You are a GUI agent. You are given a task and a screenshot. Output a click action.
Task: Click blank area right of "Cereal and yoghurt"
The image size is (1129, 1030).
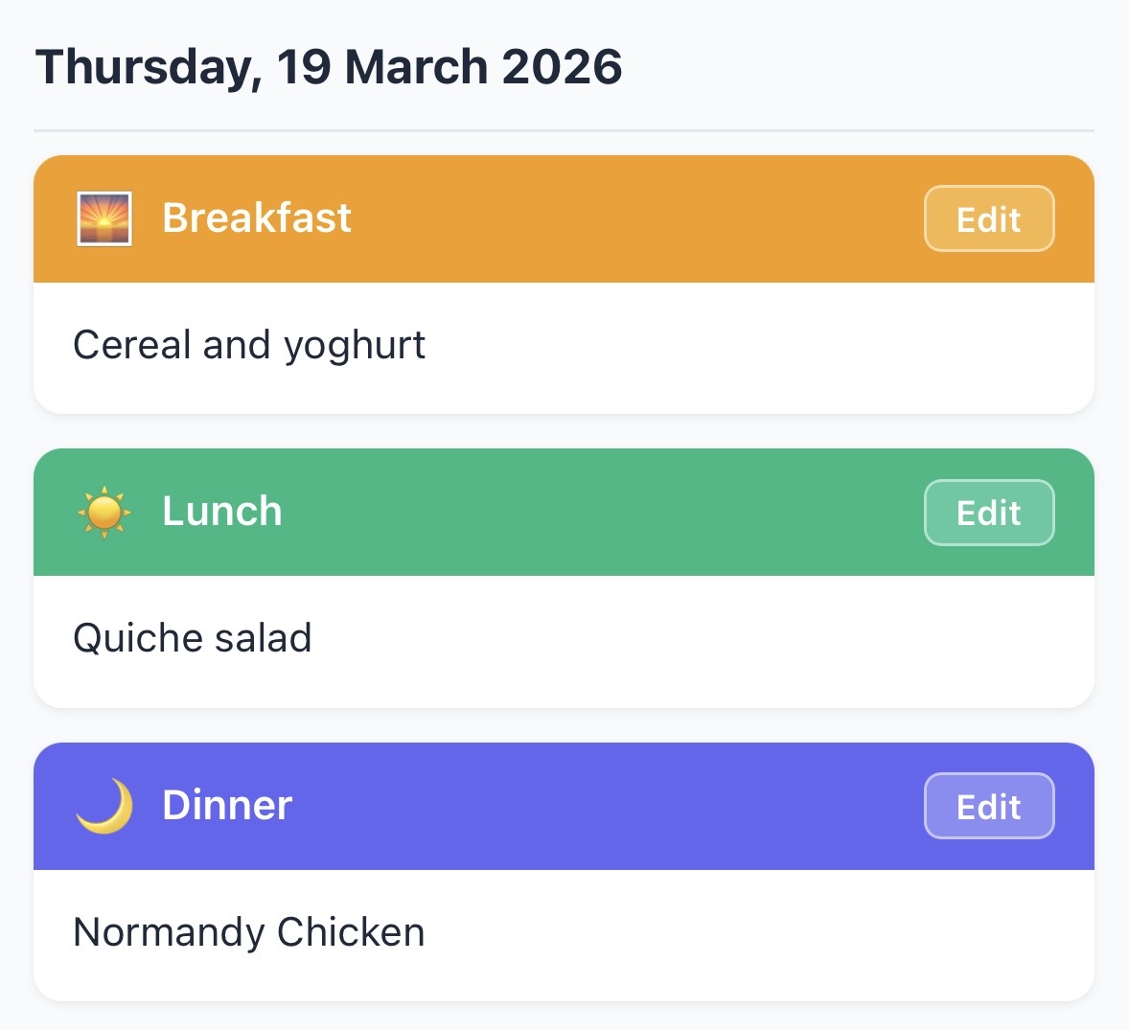[x=748, y=347]
